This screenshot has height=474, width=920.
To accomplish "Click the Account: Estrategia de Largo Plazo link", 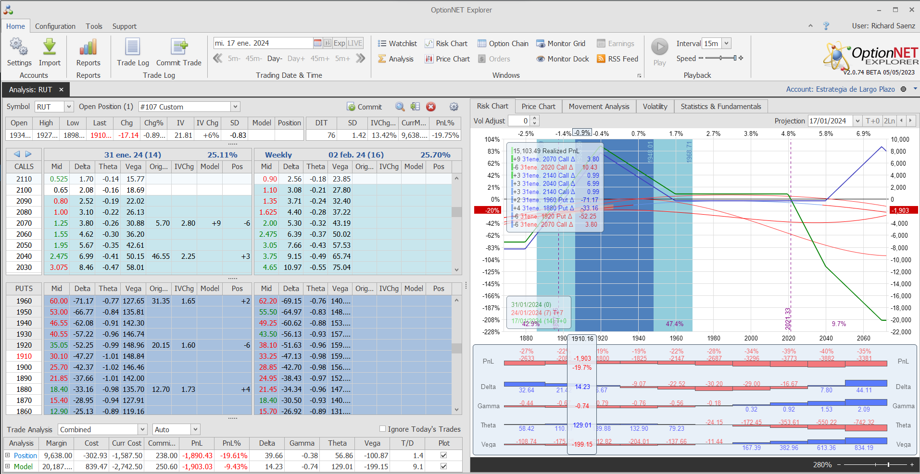I will [840, 89].
